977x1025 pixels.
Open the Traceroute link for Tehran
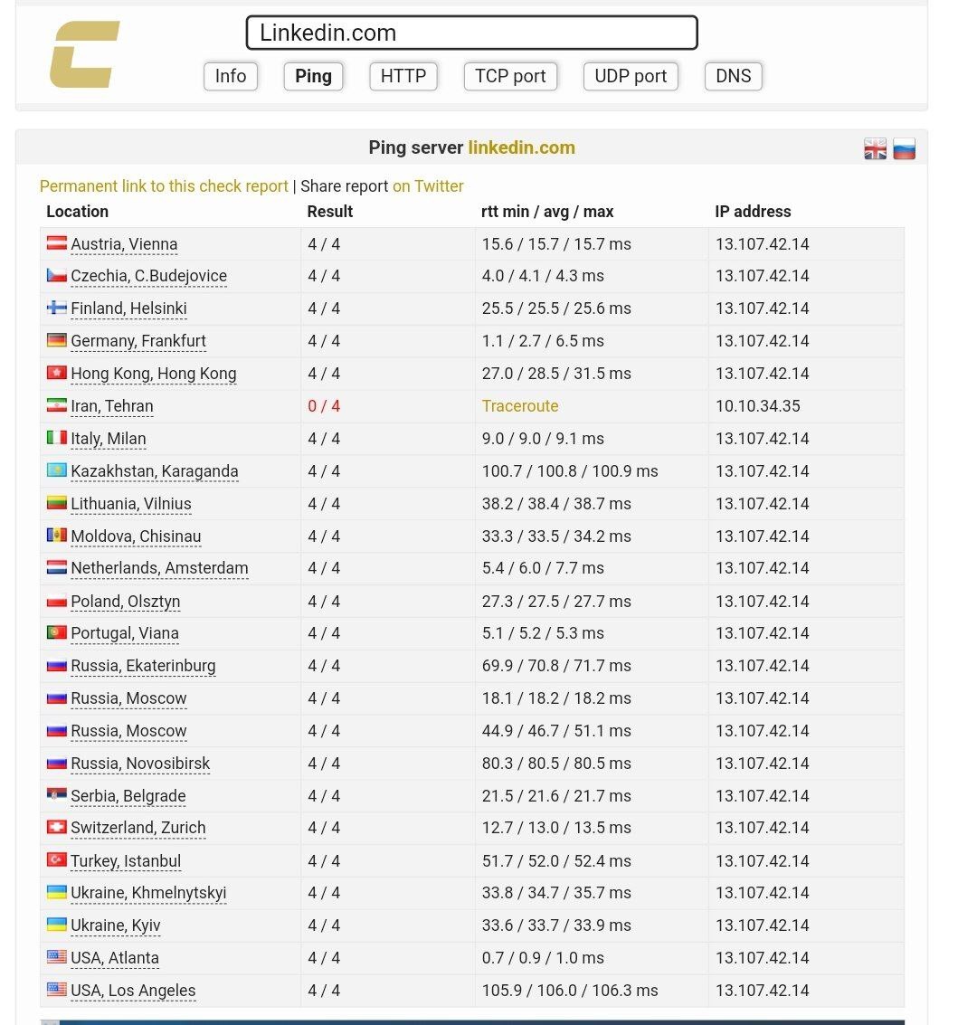(520, 406)
